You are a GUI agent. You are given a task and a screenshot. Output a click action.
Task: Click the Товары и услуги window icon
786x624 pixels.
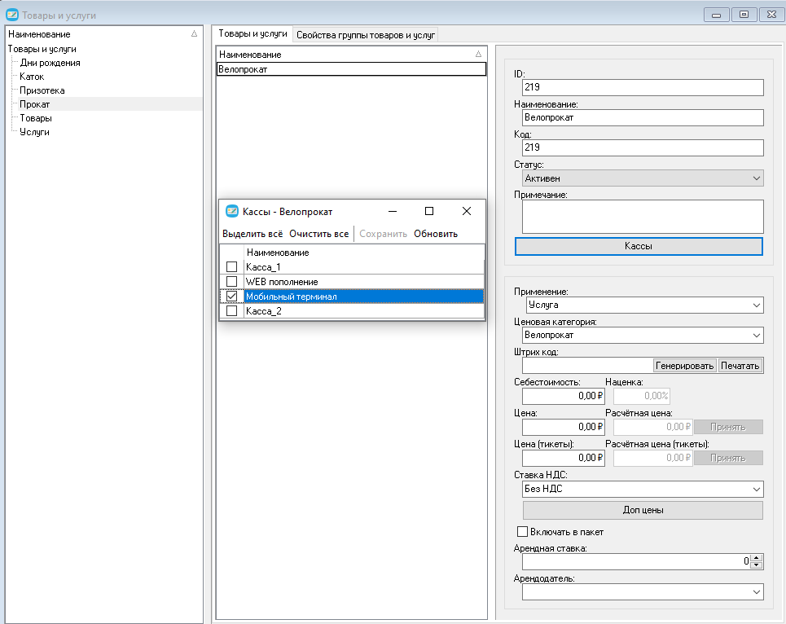[x=12, y=15]
